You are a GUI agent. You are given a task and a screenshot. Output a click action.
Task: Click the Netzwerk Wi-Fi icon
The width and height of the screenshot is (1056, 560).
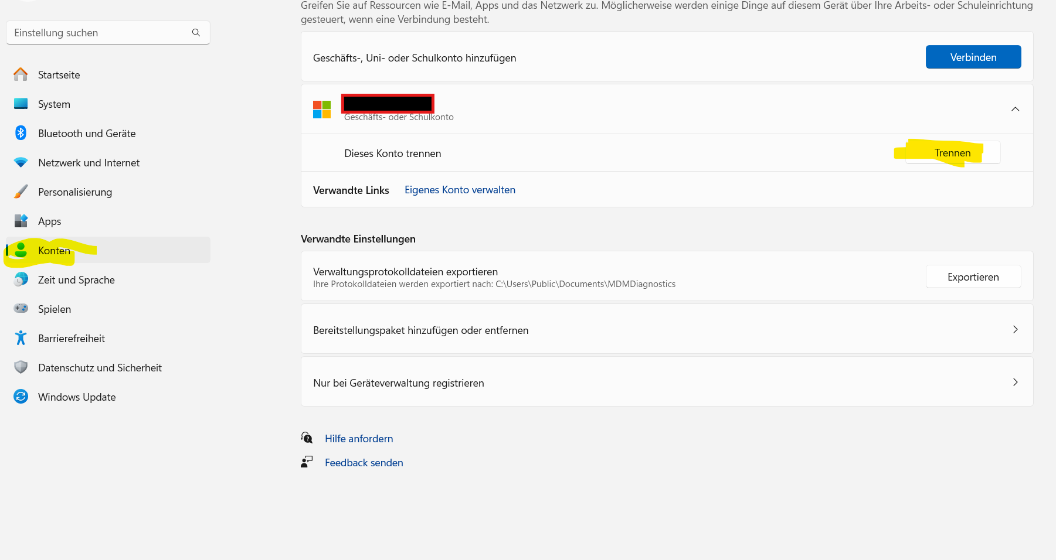21,162
